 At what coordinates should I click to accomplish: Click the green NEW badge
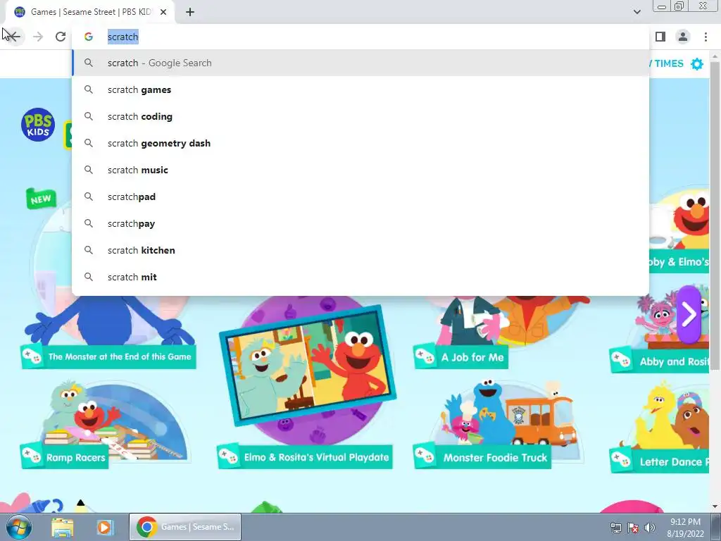[x=42, y=199]
